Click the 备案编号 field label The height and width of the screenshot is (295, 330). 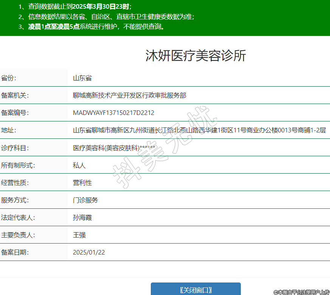pos(15,113)
